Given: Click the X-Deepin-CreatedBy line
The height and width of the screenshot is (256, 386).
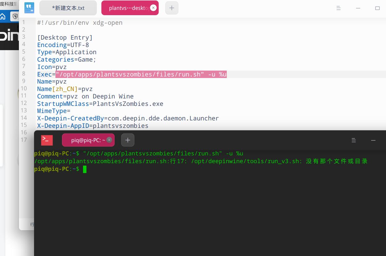Looking at the screenshot, I should pos(128,118).
